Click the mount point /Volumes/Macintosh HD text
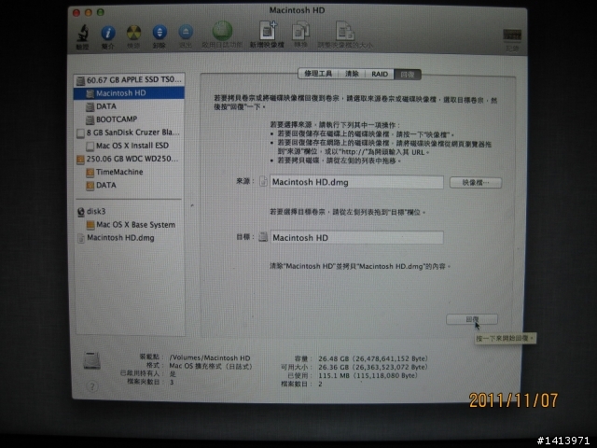This screenshot has height=448, width=597. point(210,357)
